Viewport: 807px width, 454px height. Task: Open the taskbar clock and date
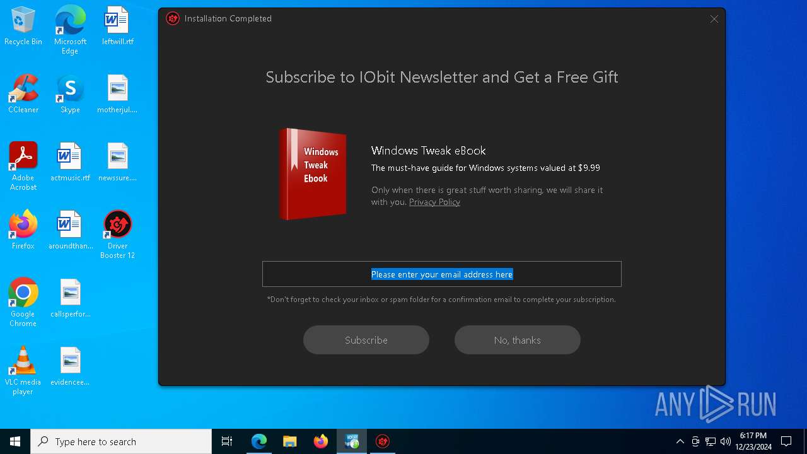753,441
